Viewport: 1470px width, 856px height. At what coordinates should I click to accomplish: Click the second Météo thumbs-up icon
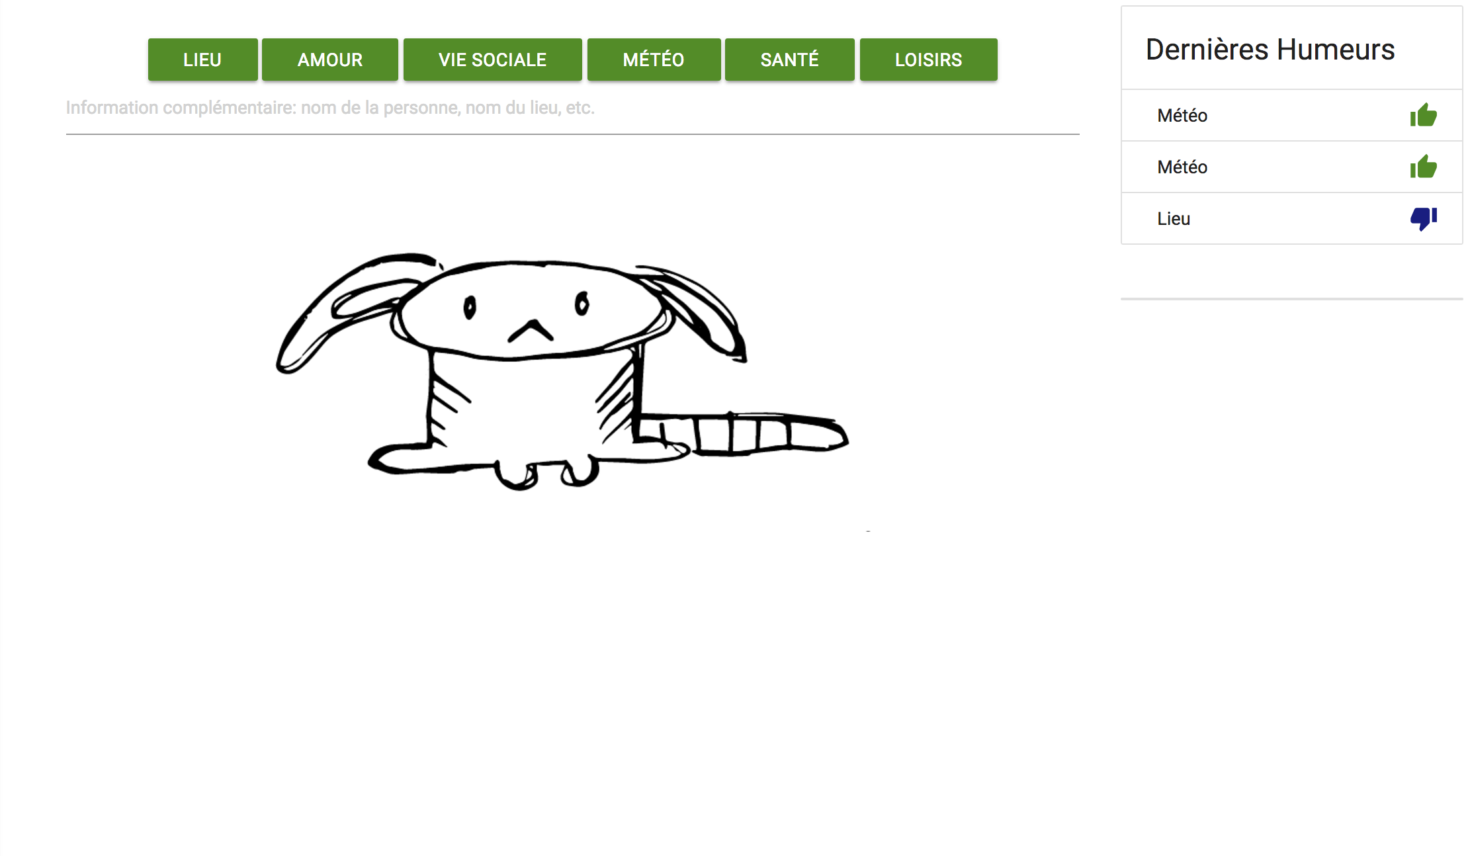[x=1423, y=167]
